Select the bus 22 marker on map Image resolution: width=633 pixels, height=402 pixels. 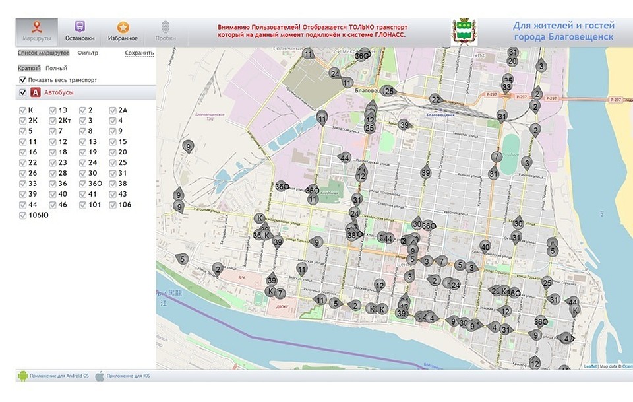pos(435,100)
